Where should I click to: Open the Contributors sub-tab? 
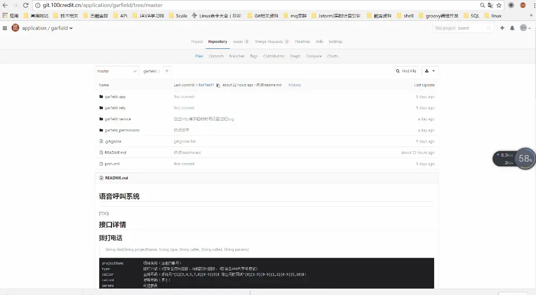coord(274,56)
